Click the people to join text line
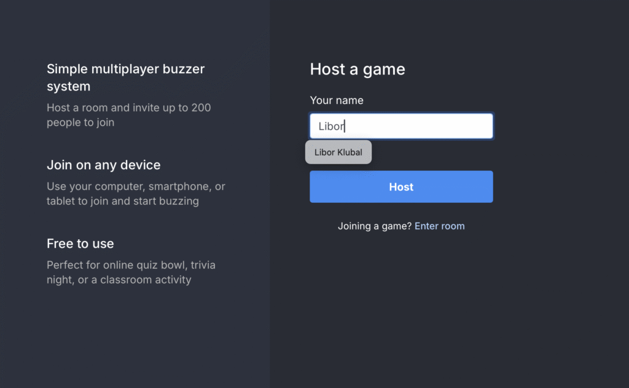This screenshot has height=388, width=629. point(80,122)
